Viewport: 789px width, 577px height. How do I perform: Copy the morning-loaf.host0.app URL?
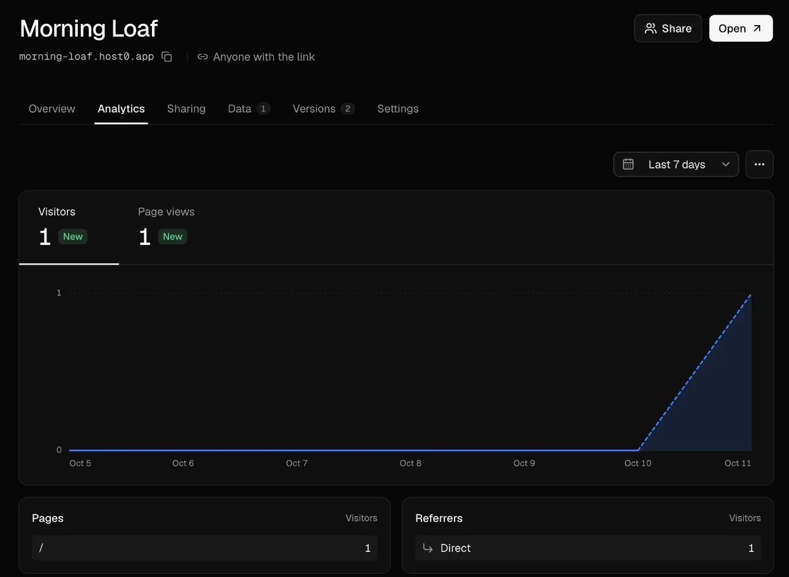[167, 57]
